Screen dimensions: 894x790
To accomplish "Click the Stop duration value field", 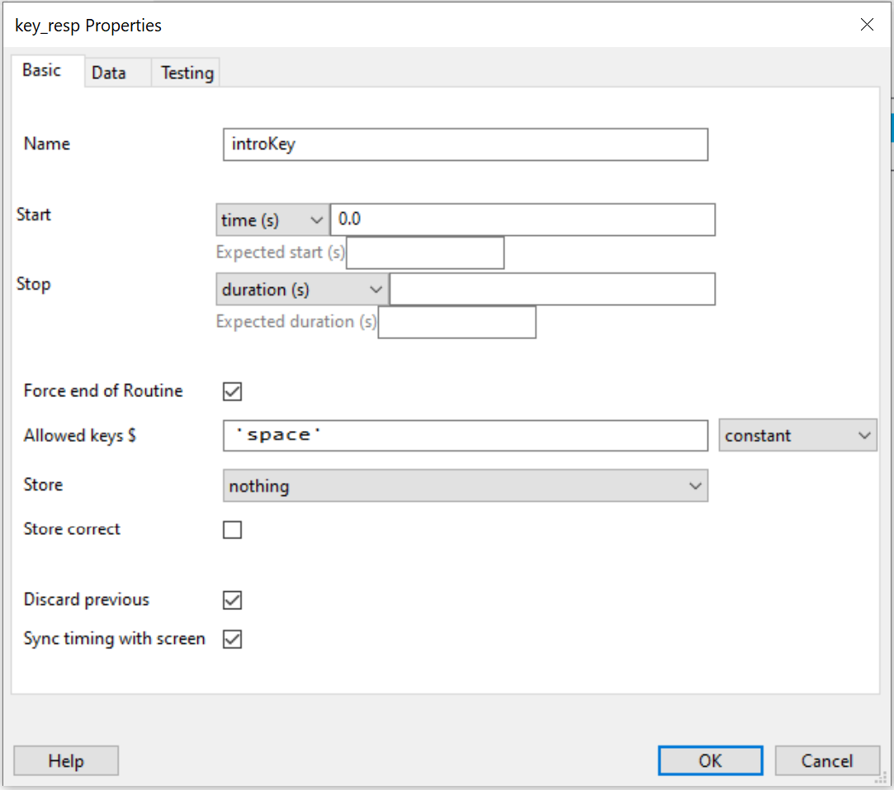I will coord(551,290).
